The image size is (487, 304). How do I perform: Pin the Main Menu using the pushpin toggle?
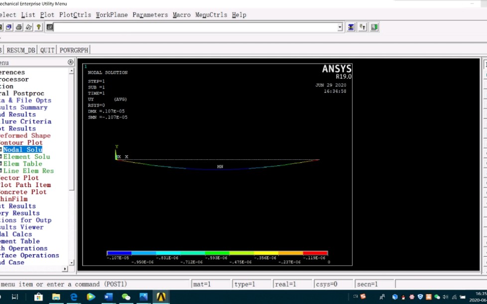click(x=70, y=62)
